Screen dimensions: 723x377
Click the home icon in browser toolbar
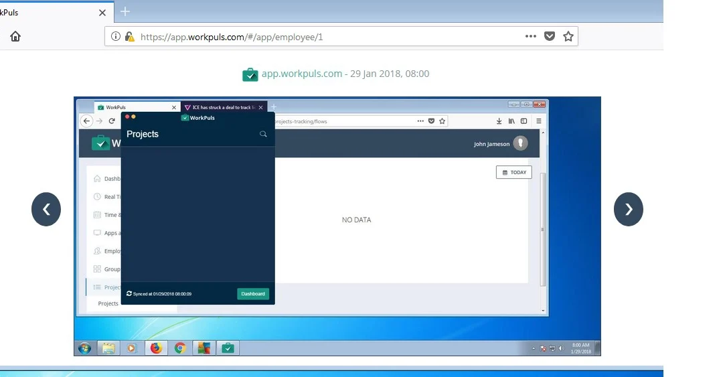(x=15, y=36)
